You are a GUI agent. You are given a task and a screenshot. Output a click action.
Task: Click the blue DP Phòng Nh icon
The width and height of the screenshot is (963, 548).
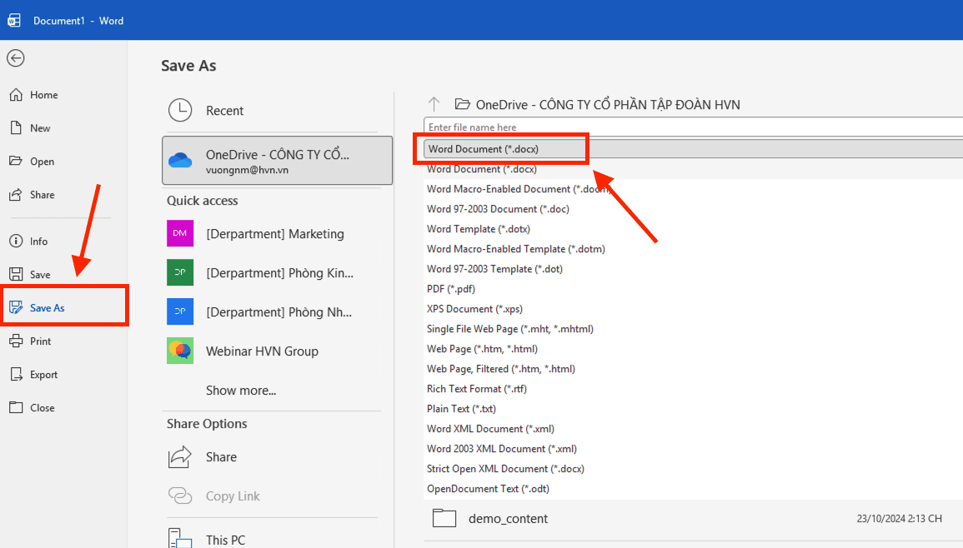click(180, 311)
